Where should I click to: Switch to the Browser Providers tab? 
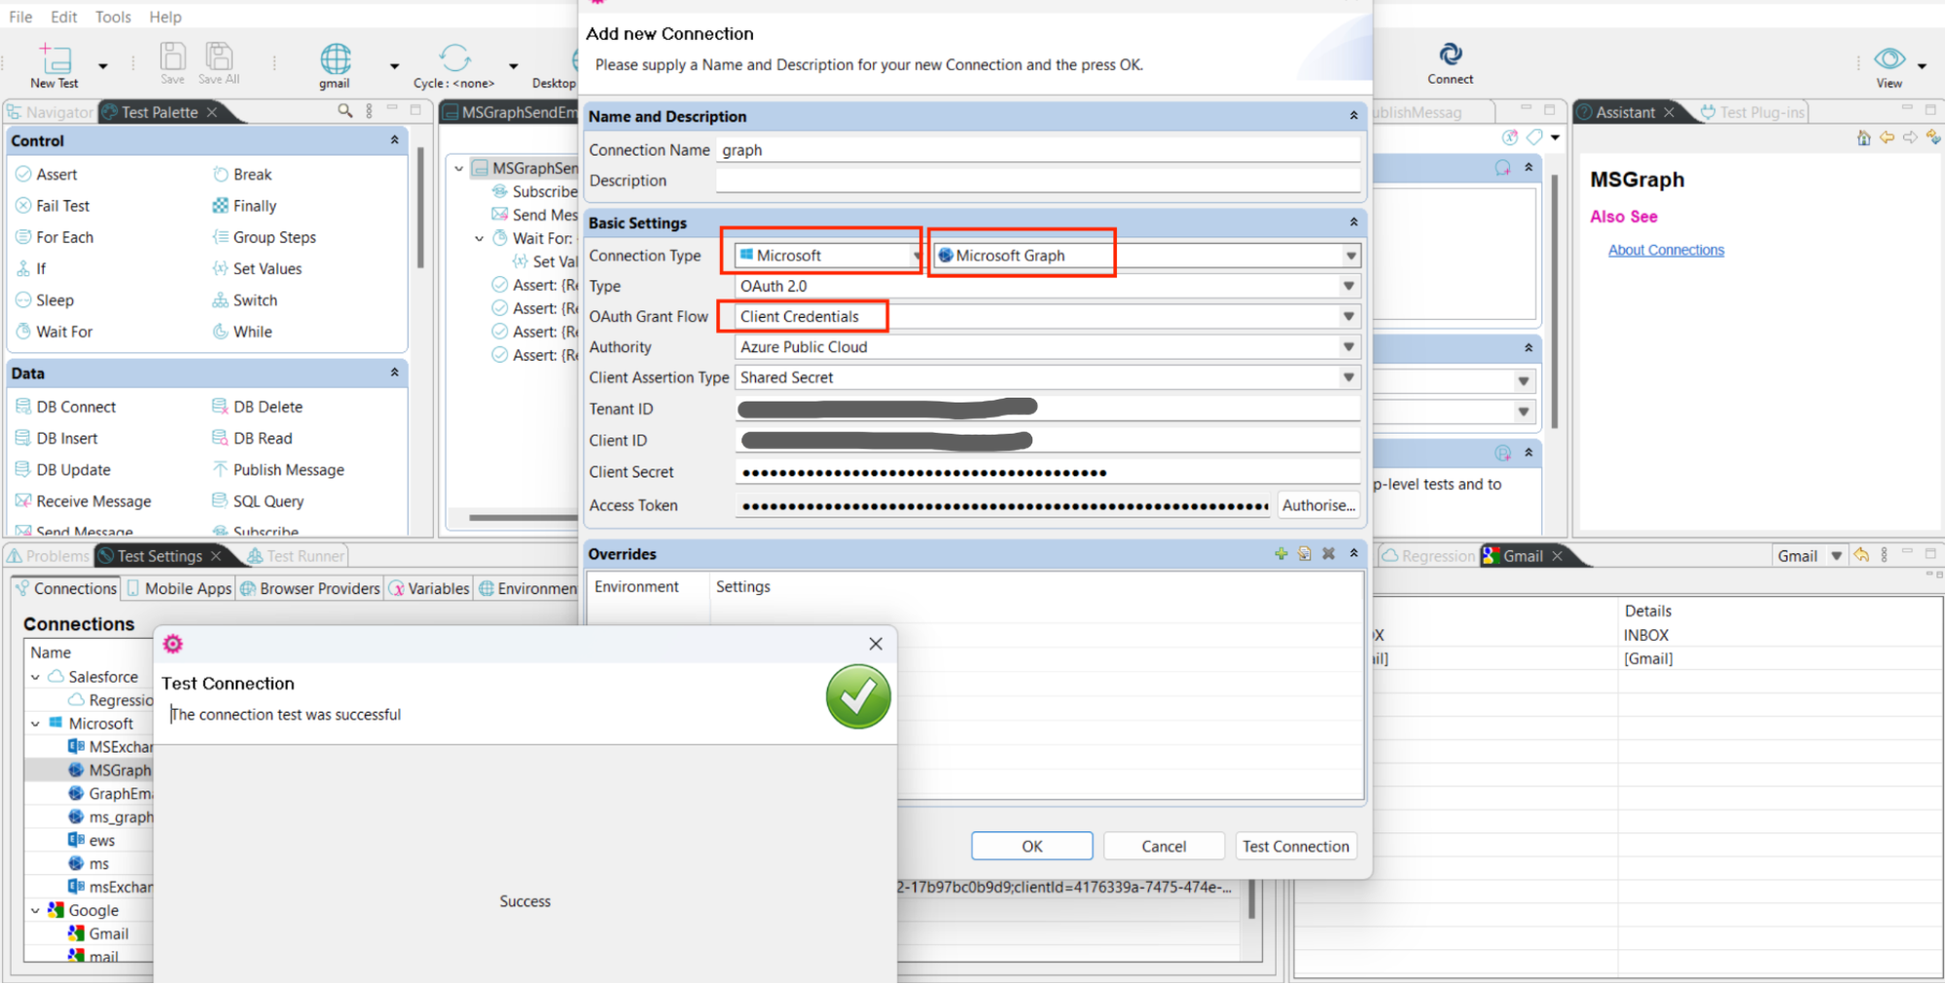click(310, 588)
